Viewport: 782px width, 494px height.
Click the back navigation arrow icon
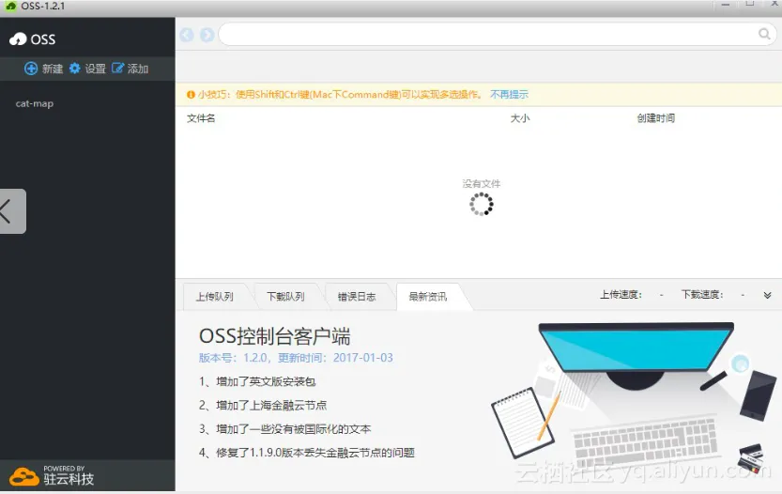pyautogui.click(x=187, y=35)
